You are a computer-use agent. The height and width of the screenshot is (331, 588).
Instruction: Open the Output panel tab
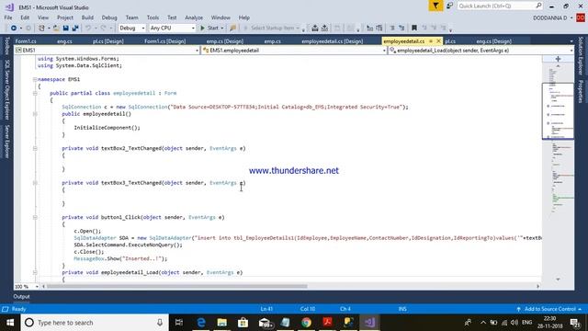(21, 296)
